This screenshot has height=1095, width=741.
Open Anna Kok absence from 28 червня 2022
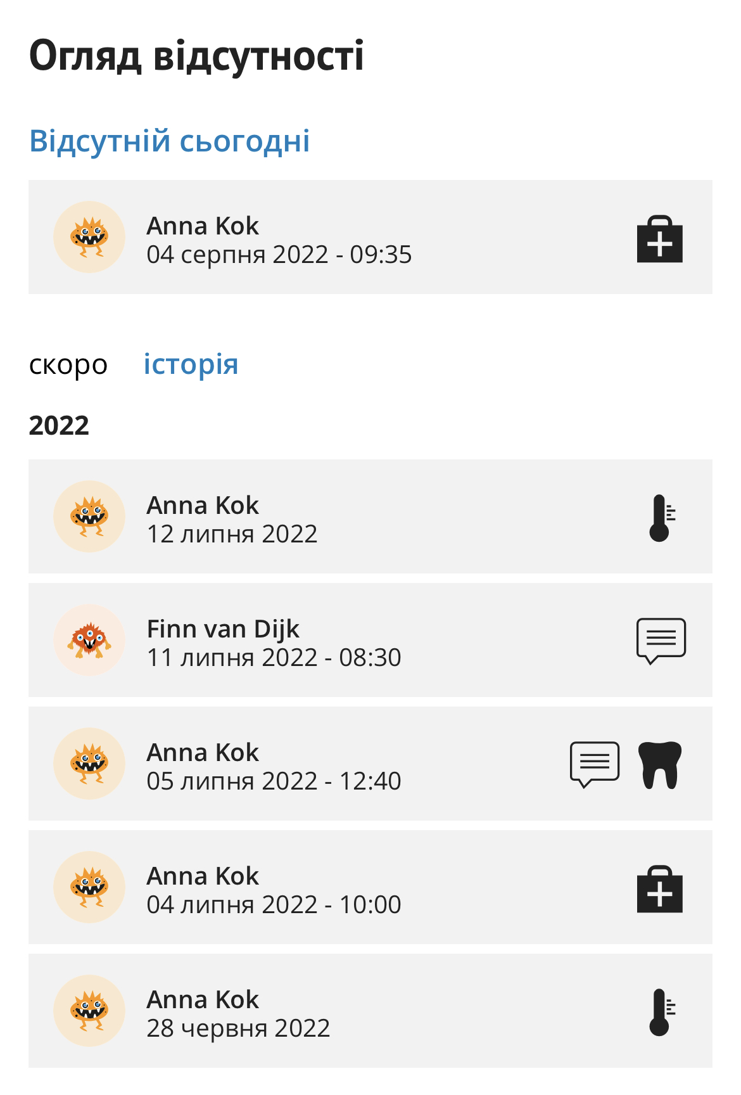370,1011
